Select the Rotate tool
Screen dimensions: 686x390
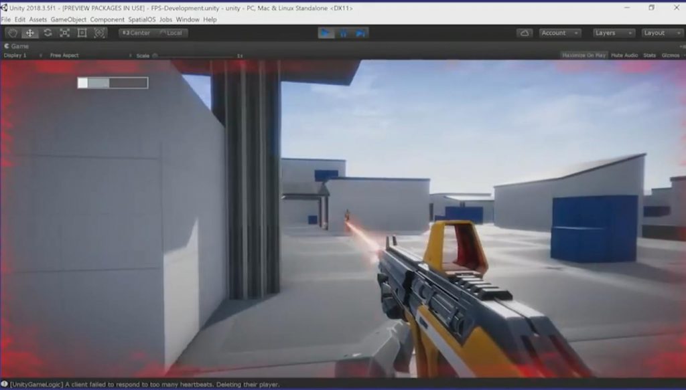(48, 33)
